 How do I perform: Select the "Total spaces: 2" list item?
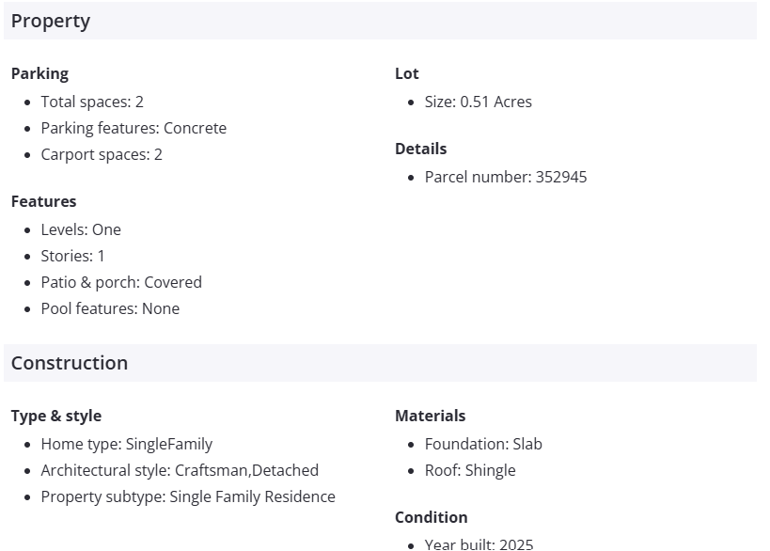tap(92, 102)
